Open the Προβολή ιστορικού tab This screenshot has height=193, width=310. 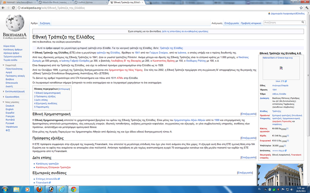pos(251,23)
